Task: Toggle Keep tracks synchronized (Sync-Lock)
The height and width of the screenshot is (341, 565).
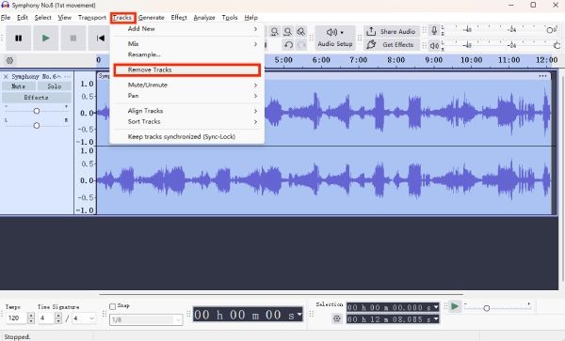Action: (x=187, y=136)
